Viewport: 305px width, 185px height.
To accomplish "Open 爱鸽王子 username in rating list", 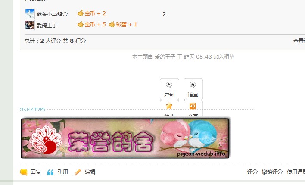I will 47,25.
